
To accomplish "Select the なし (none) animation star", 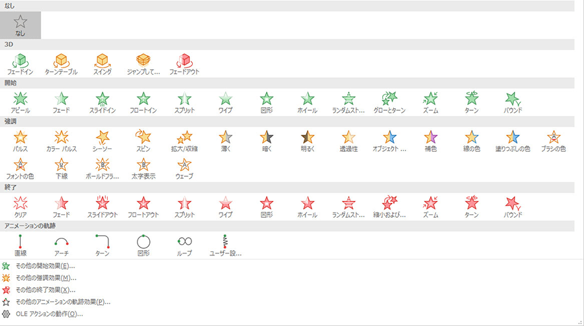I will (x=21, y=25).
